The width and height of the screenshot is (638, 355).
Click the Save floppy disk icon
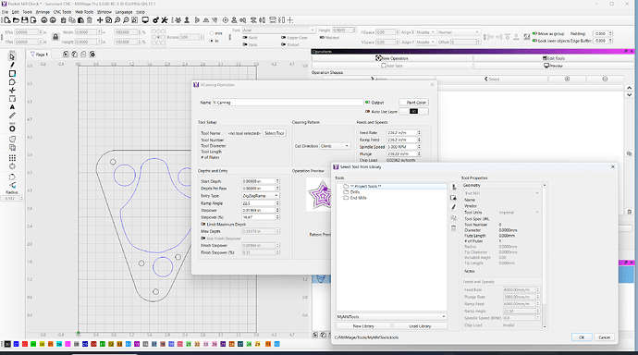point(24,20)
